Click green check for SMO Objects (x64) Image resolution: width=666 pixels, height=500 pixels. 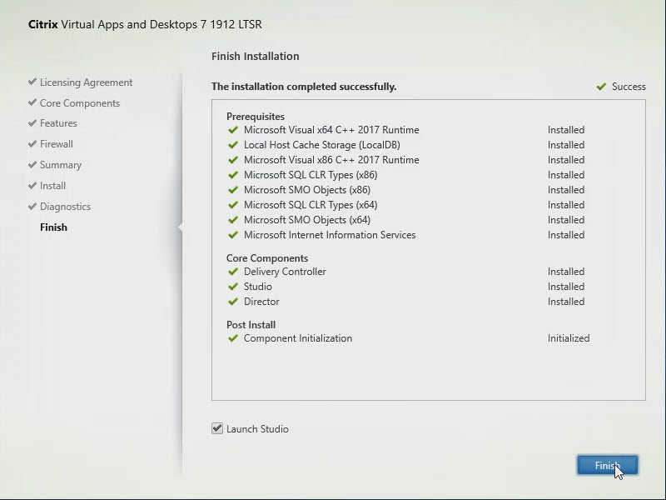233,220
